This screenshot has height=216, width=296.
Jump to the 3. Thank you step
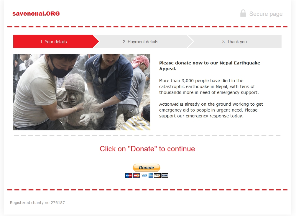(234, 41)
